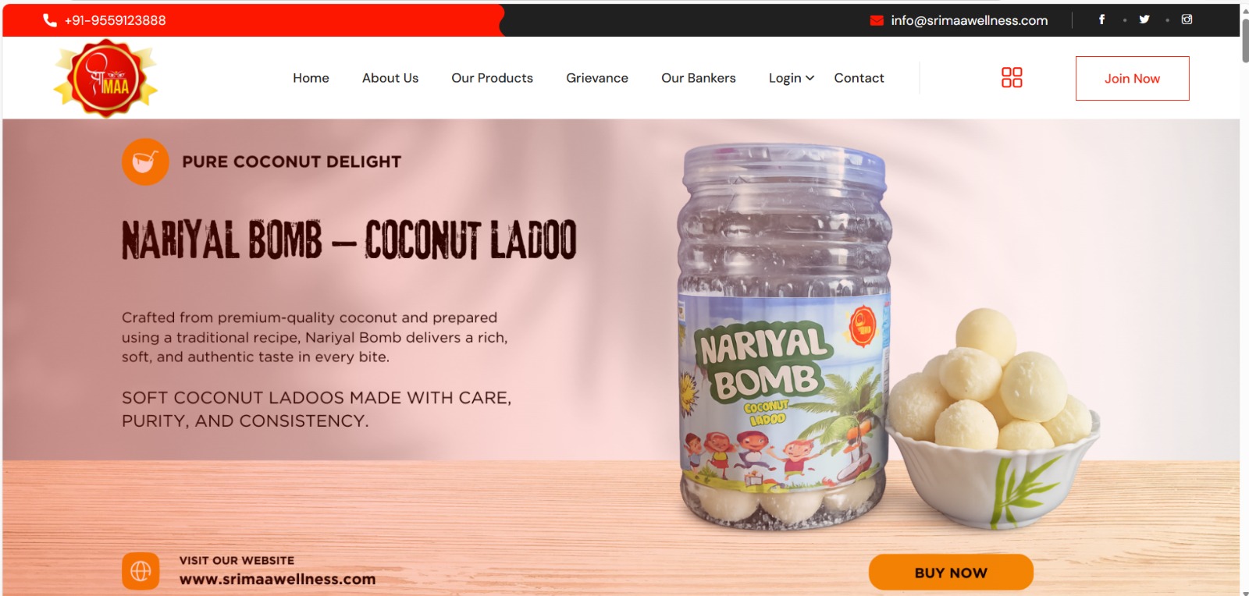1249x596 pixels.
Task: Open Our Products menu item
Action: [492, 78]
